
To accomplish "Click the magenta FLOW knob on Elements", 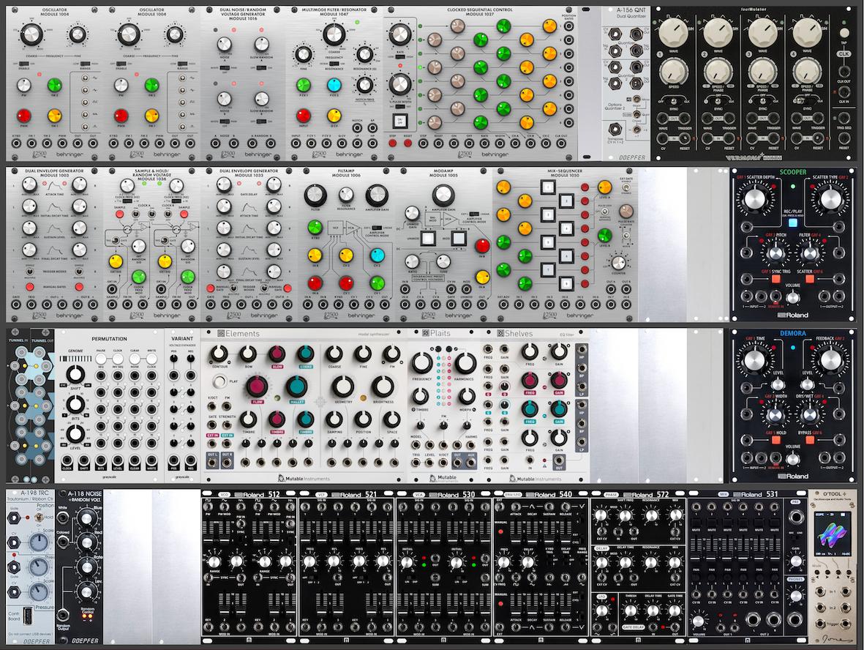I will click(256, 386).
